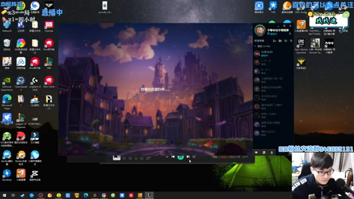Open friends list search magnifier

pyautogui.click(x=291, y=41)
